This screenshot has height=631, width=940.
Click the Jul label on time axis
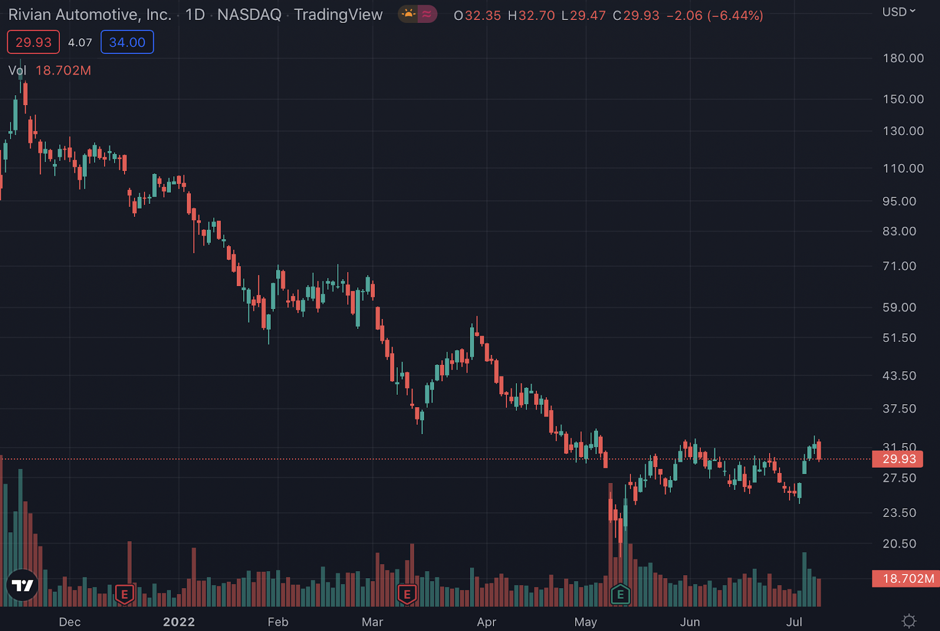[794, 622]
